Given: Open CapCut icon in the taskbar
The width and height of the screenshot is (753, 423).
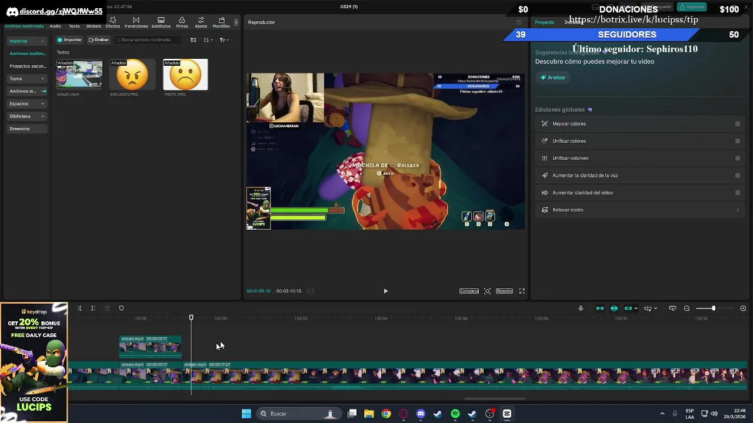Looking at the screenshot, I should tap(507, 414).
